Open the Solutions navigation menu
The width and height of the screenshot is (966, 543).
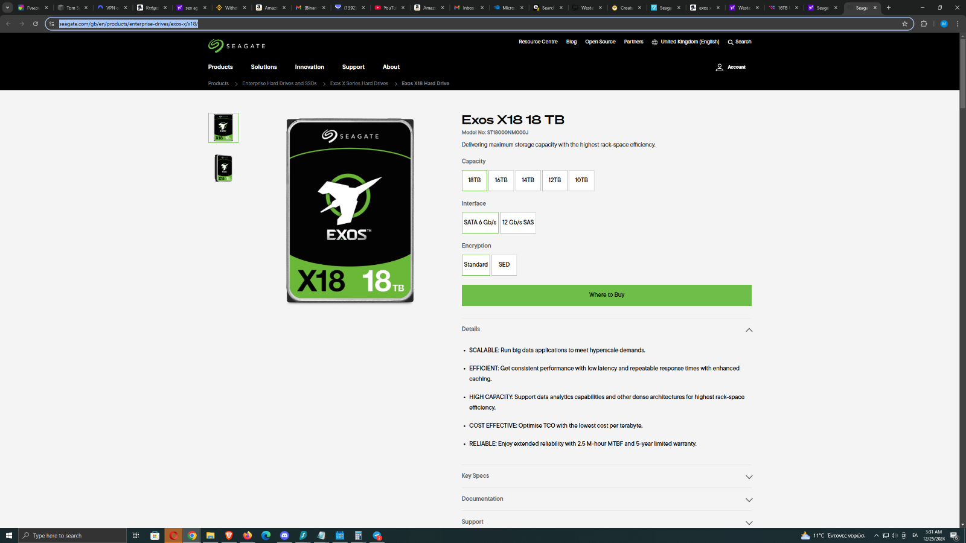click(x=264, y=67)
